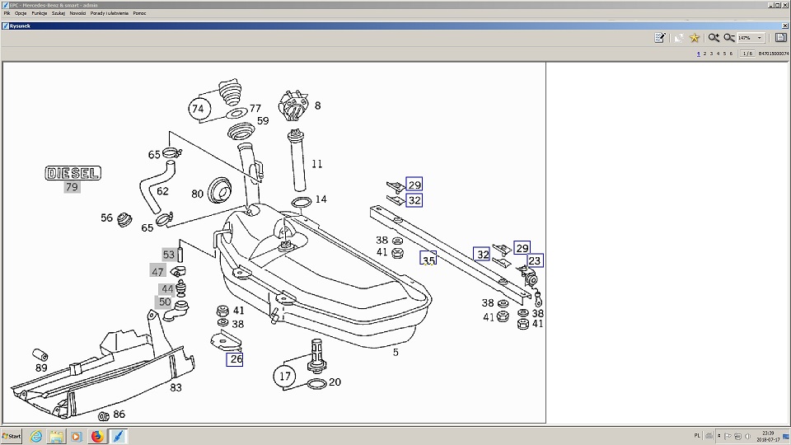Screen dimensions: 791x445
Task: Open the Funkcje menu
Action: 39,14
